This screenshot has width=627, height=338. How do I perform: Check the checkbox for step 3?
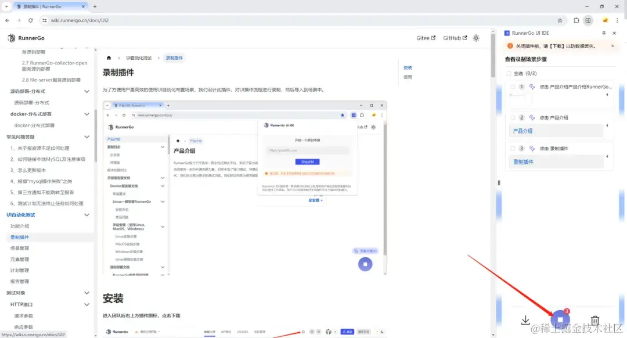coord(513,149)
